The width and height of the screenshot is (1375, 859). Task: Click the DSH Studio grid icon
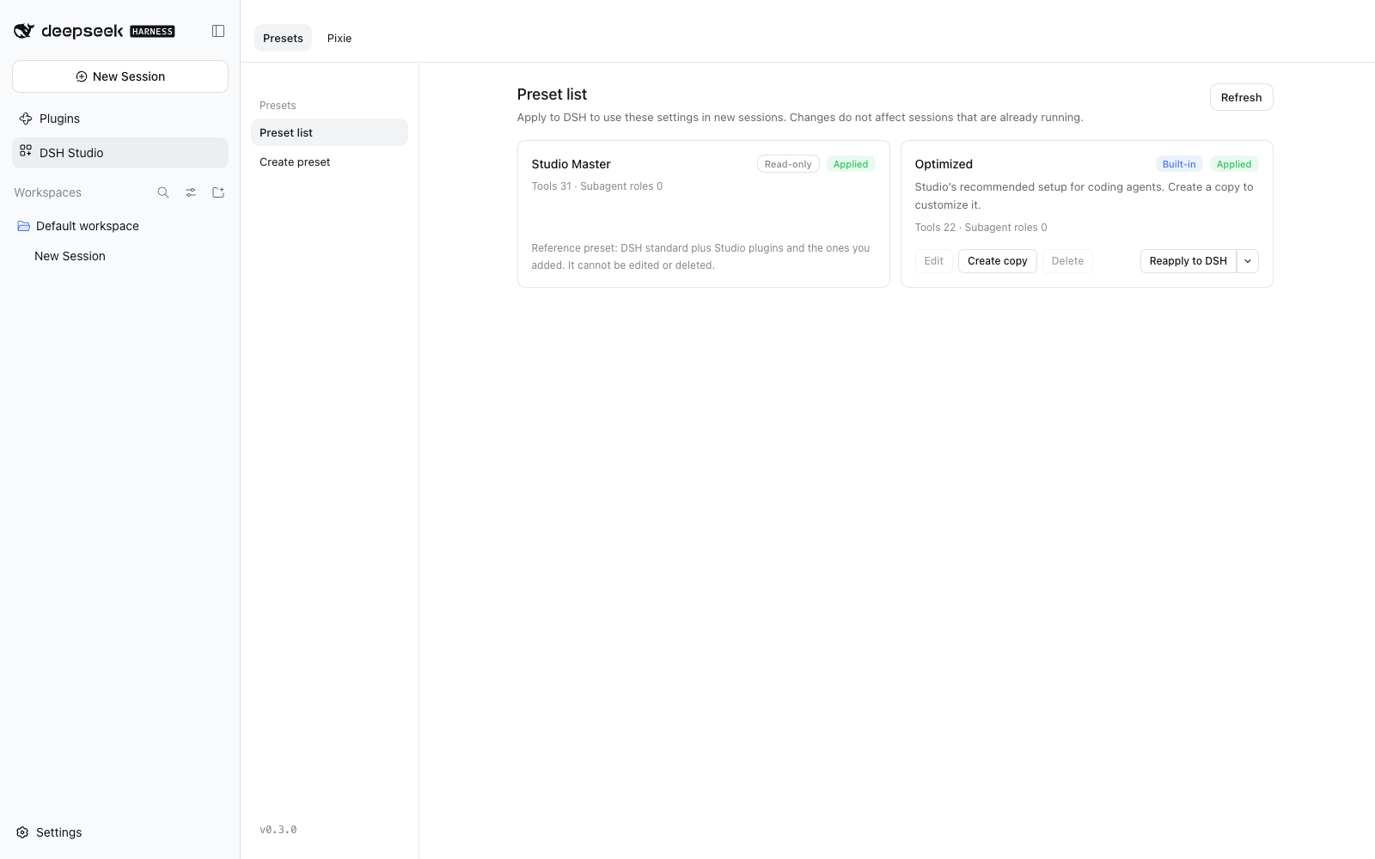pos(26,150)
